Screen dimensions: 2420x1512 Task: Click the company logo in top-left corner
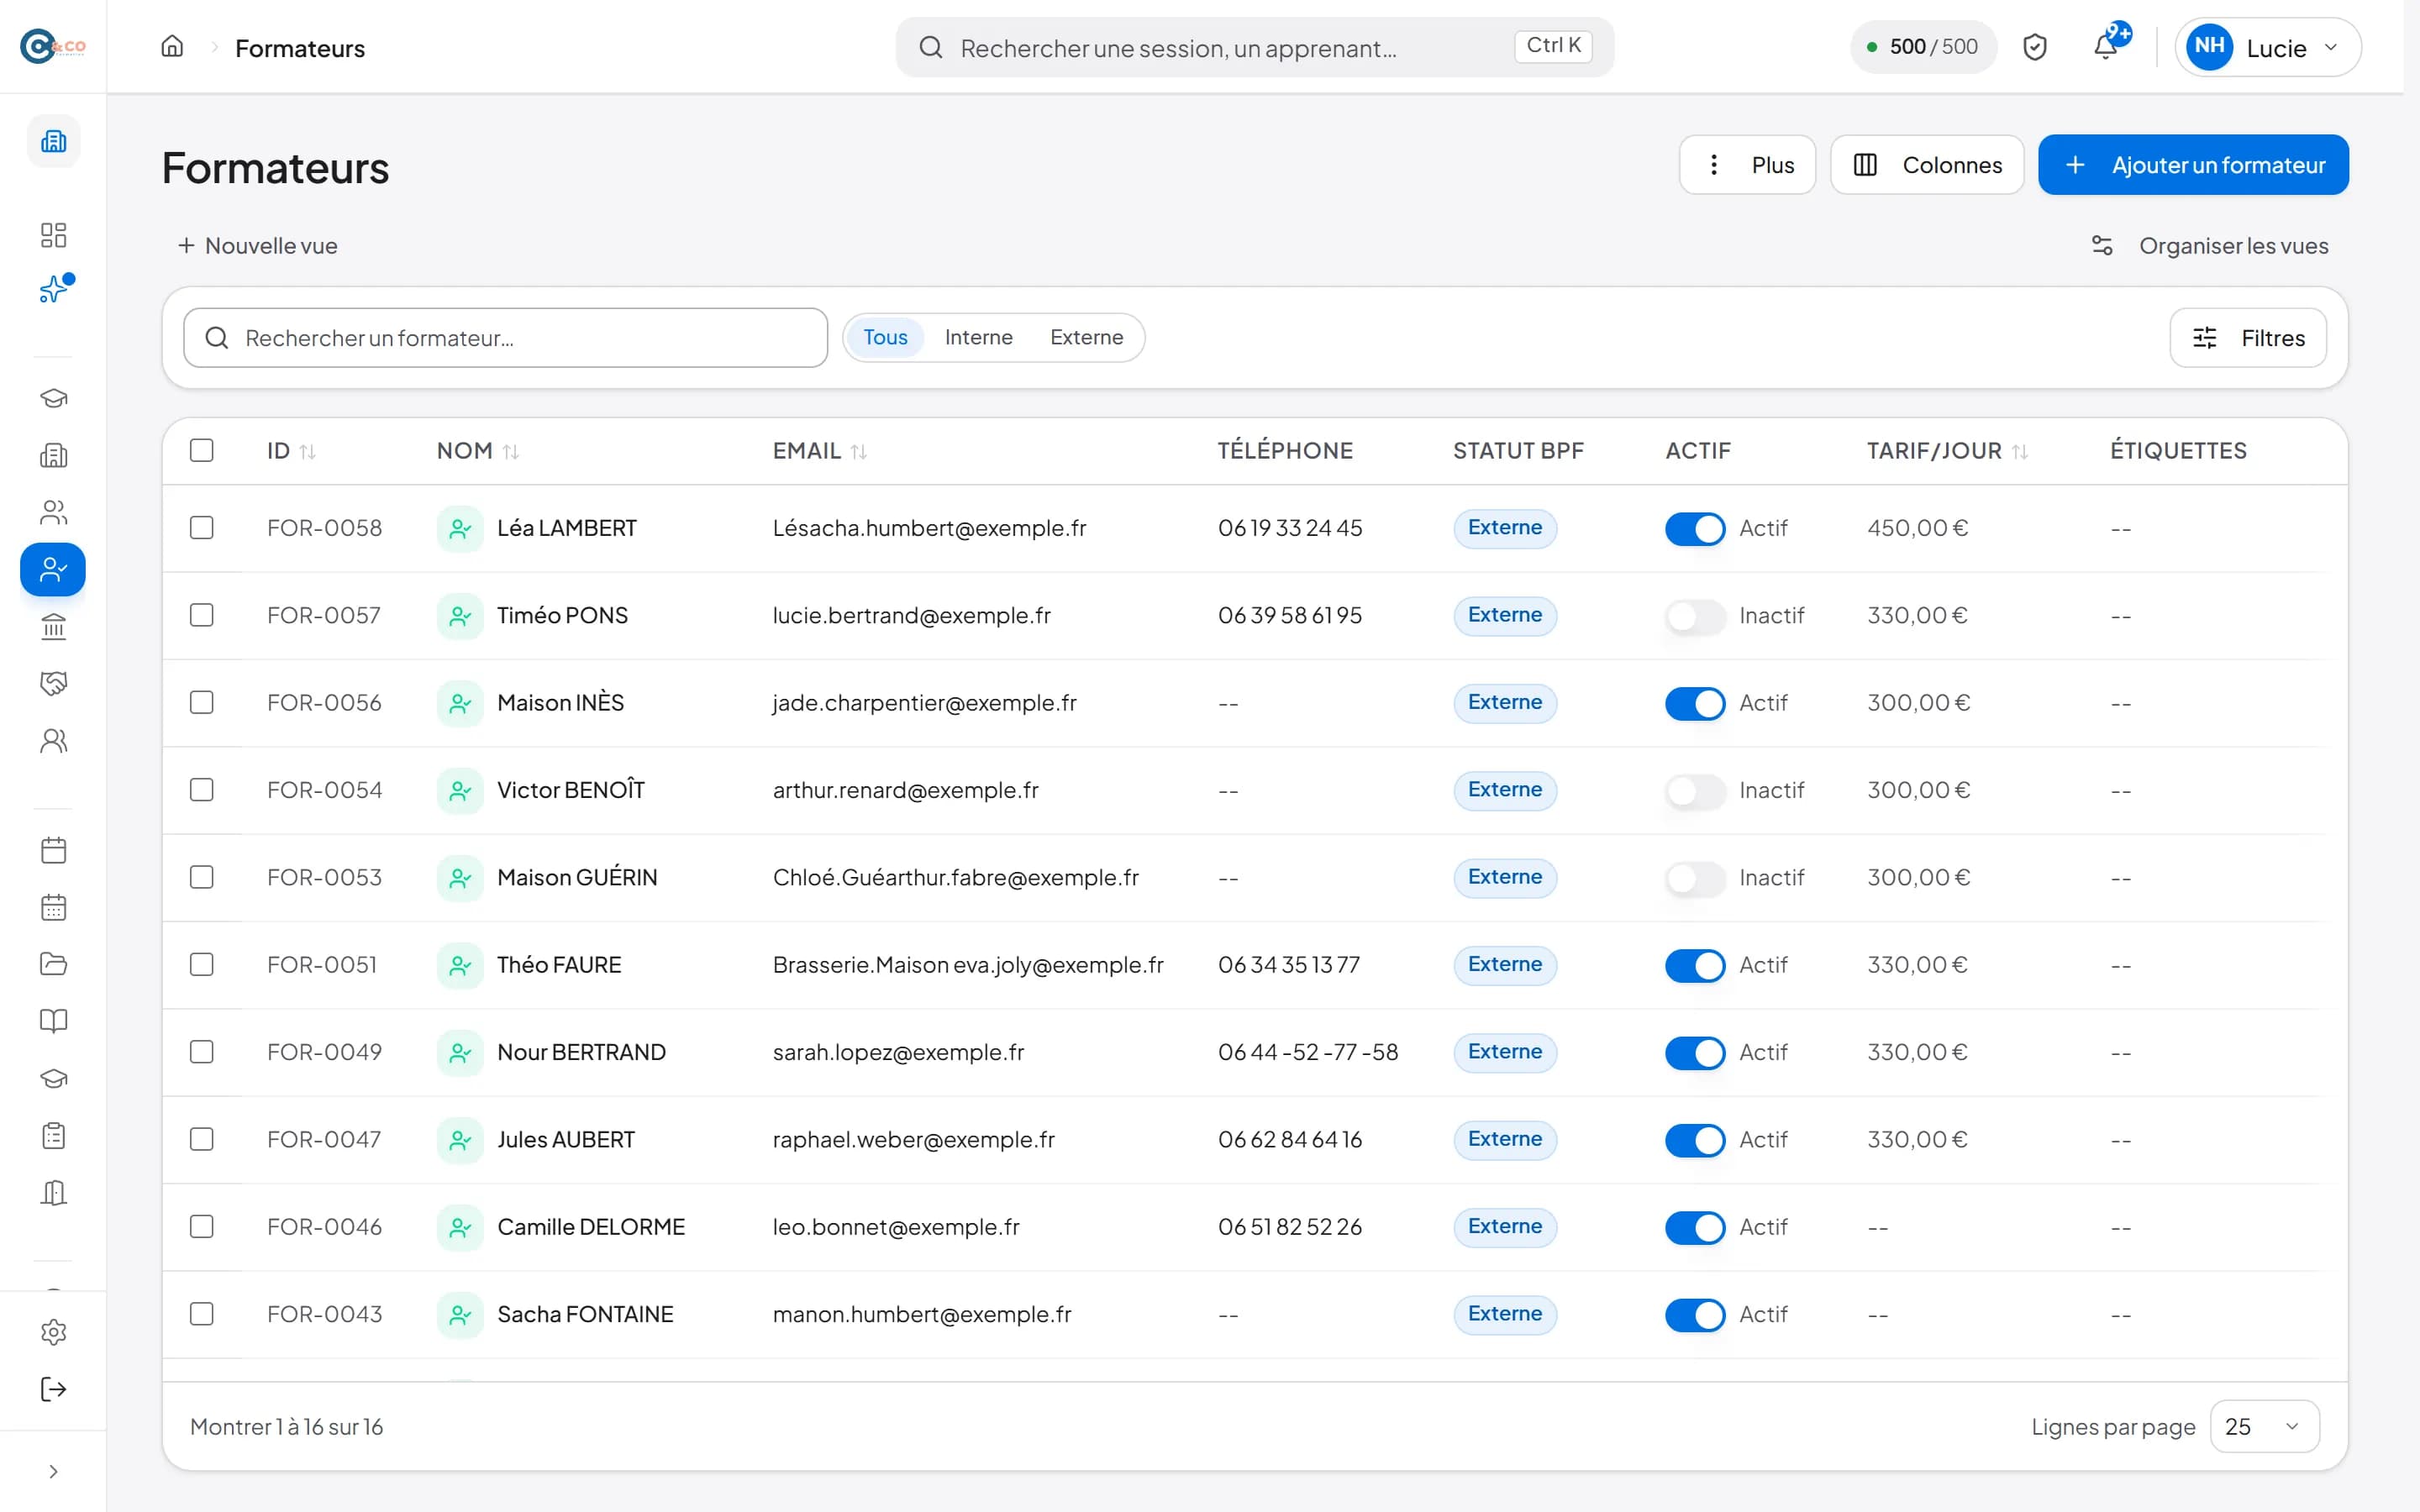coord(53,46)
